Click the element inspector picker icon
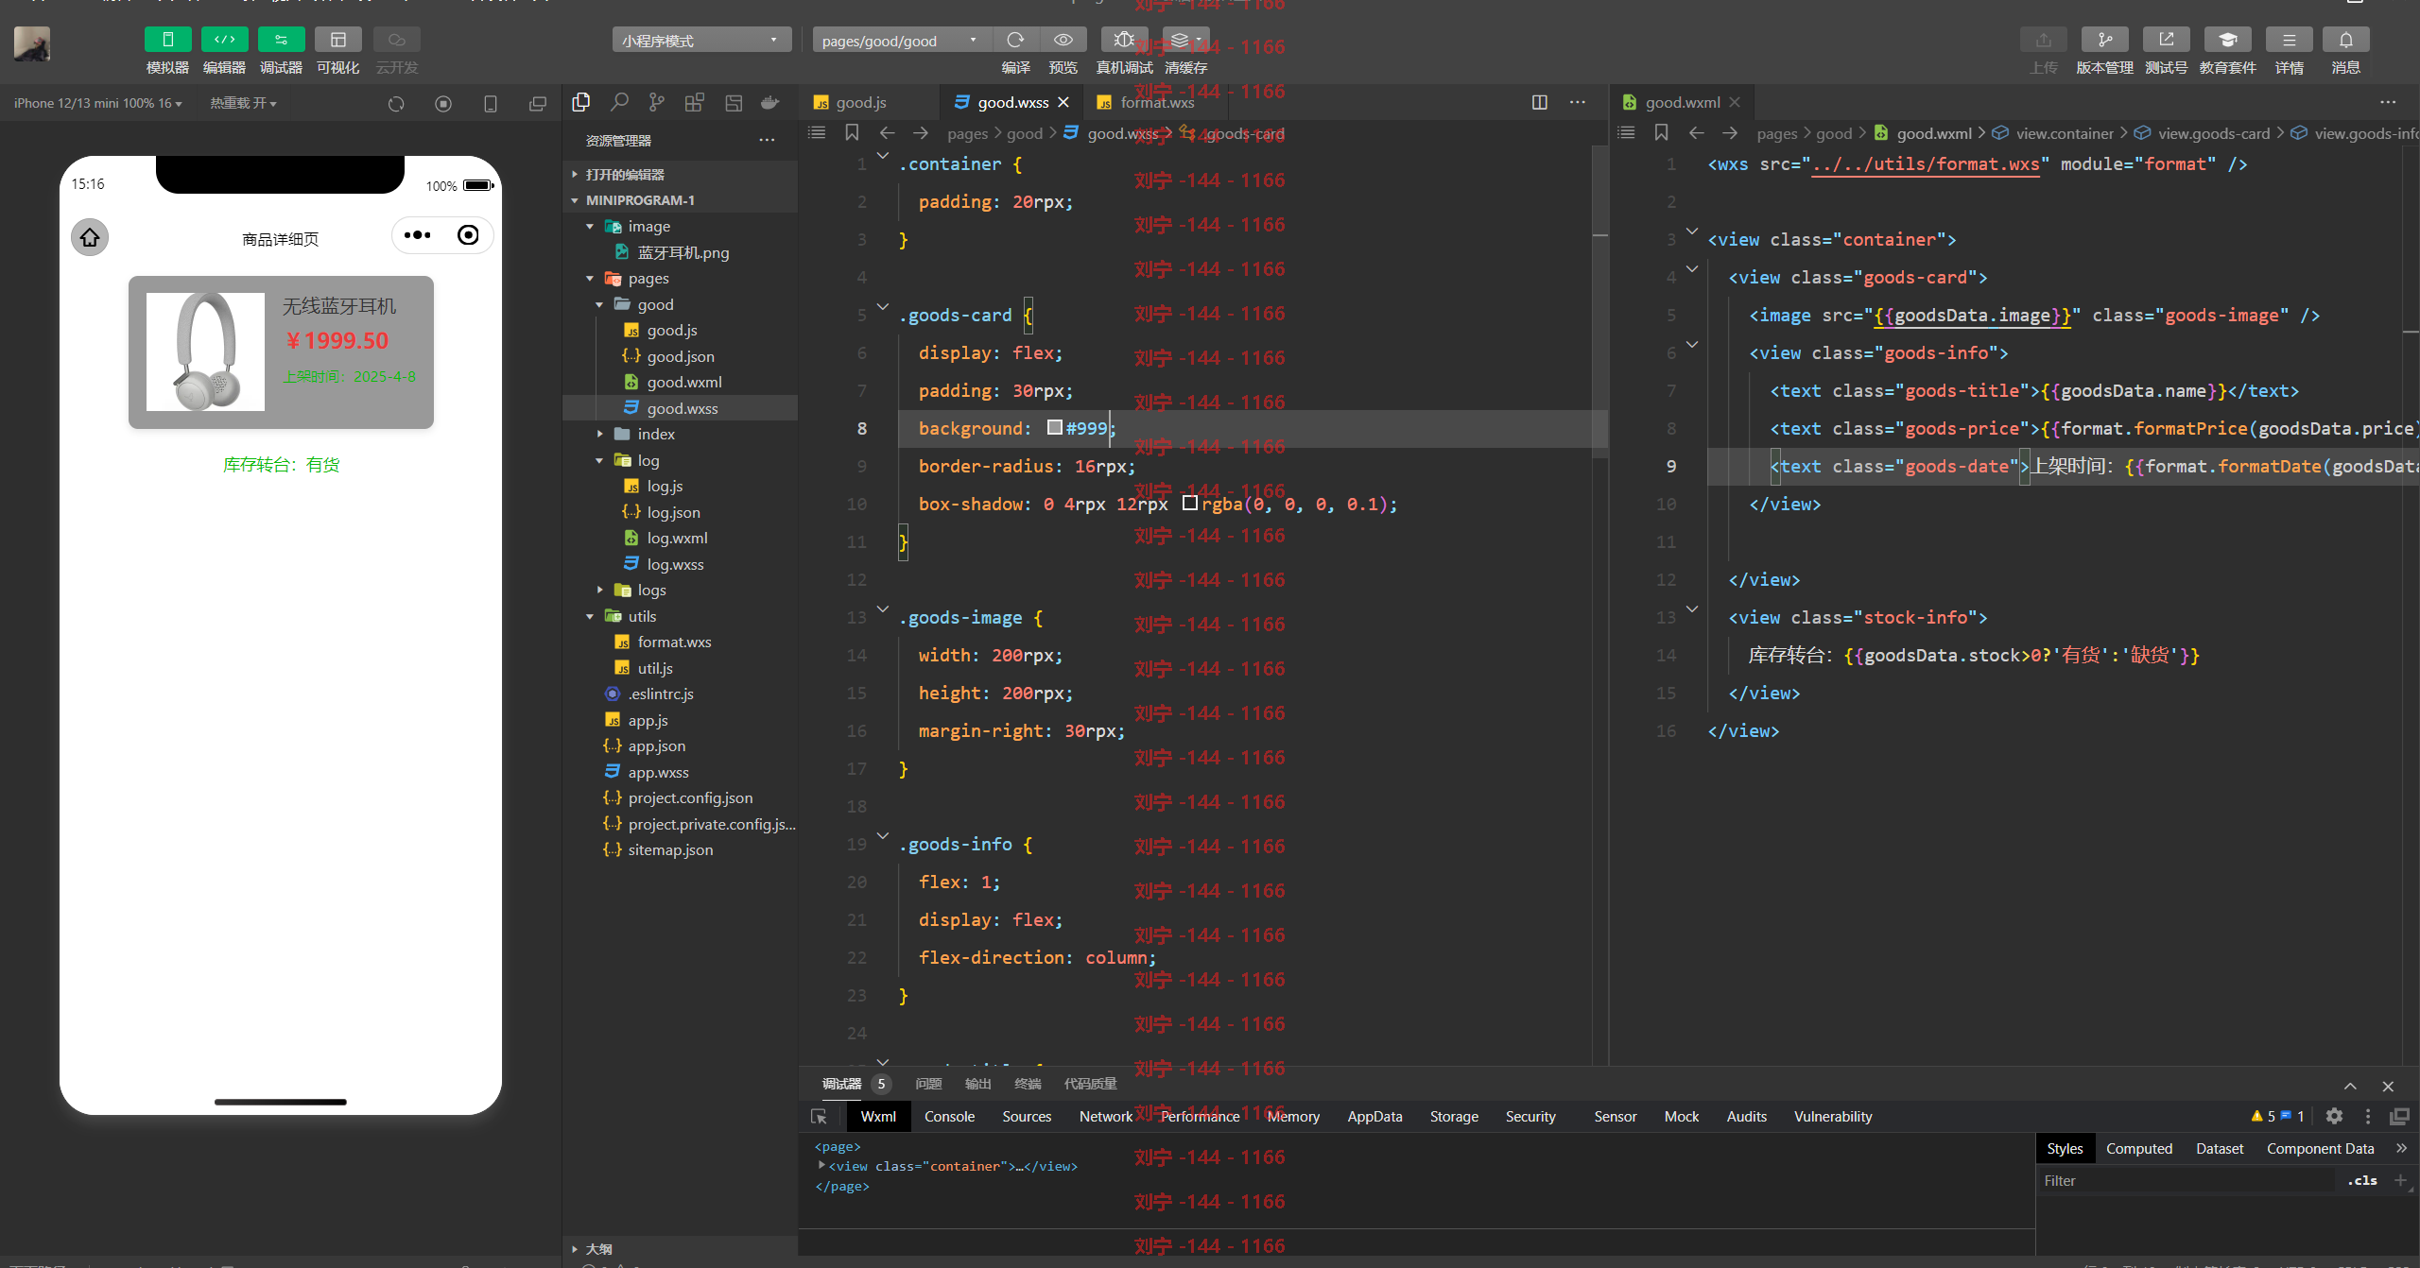2420x1268 pixels. coord(820,1117)
